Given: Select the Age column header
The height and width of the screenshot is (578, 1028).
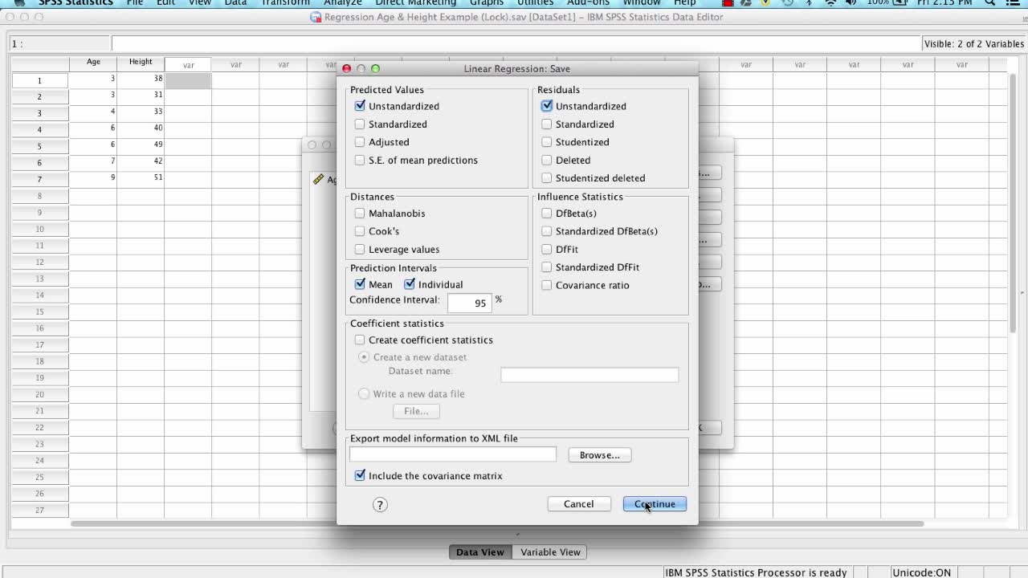Looking at the screenshot, I should click(x=93, y=63).
